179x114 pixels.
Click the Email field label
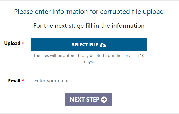tap(14, 81)
